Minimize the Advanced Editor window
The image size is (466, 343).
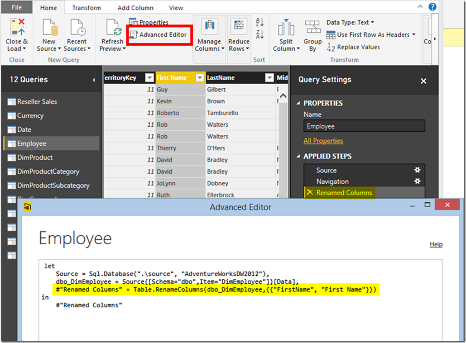point(412,205)
